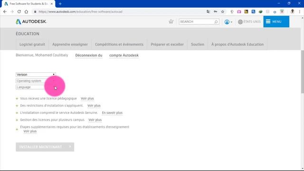The image size is (304, 171).
Task: Close the Free Software for Students tab
Action: click(52, 4)
